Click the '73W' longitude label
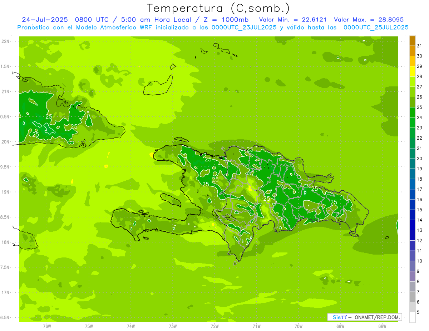The height and width of the screenshot is (331, 429). (173, 326)
